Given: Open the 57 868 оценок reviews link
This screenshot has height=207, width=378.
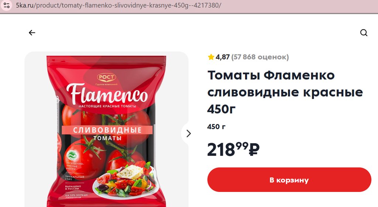Looking at the screenshot, I should (x=260, y=57).
